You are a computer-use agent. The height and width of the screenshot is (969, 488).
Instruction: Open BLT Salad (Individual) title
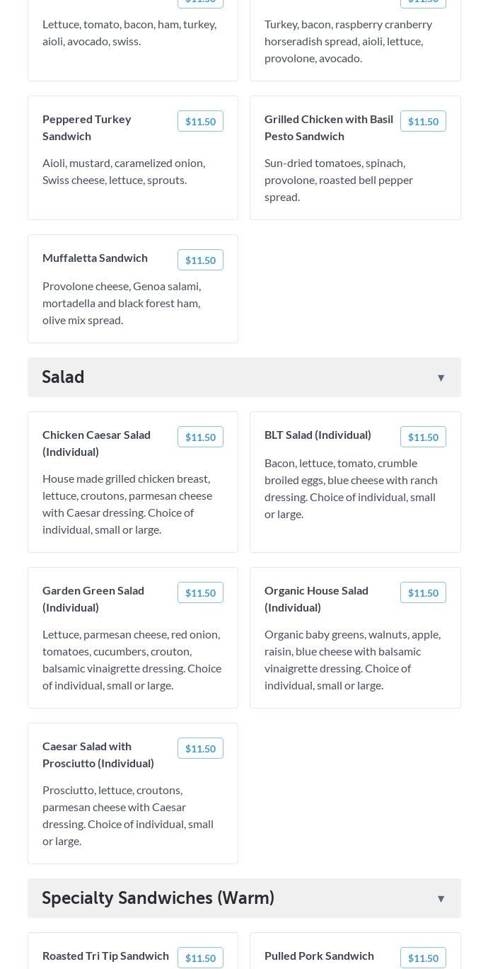[318, 435]
